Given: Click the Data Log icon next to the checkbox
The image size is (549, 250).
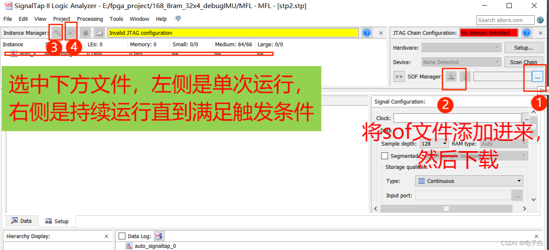Looking at the screenshot, I should (x=159, y=236).
